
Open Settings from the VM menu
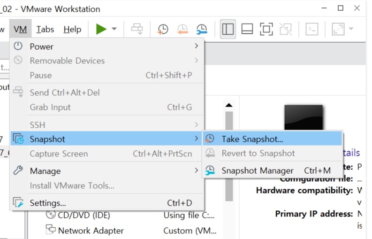[107, 203]
